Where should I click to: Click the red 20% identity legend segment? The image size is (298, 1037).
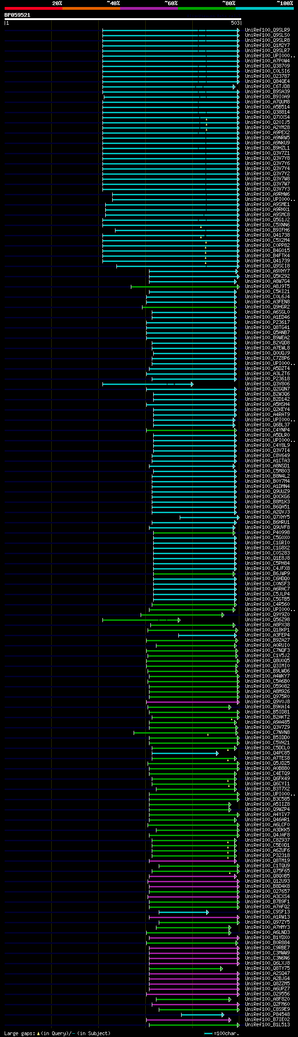tap(33, 8)
